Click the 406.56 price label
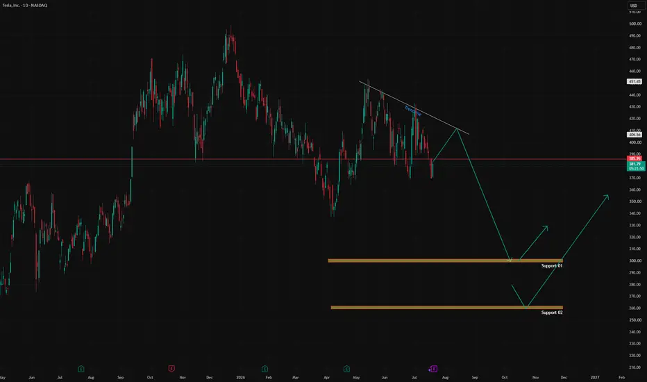 (635, 135)
